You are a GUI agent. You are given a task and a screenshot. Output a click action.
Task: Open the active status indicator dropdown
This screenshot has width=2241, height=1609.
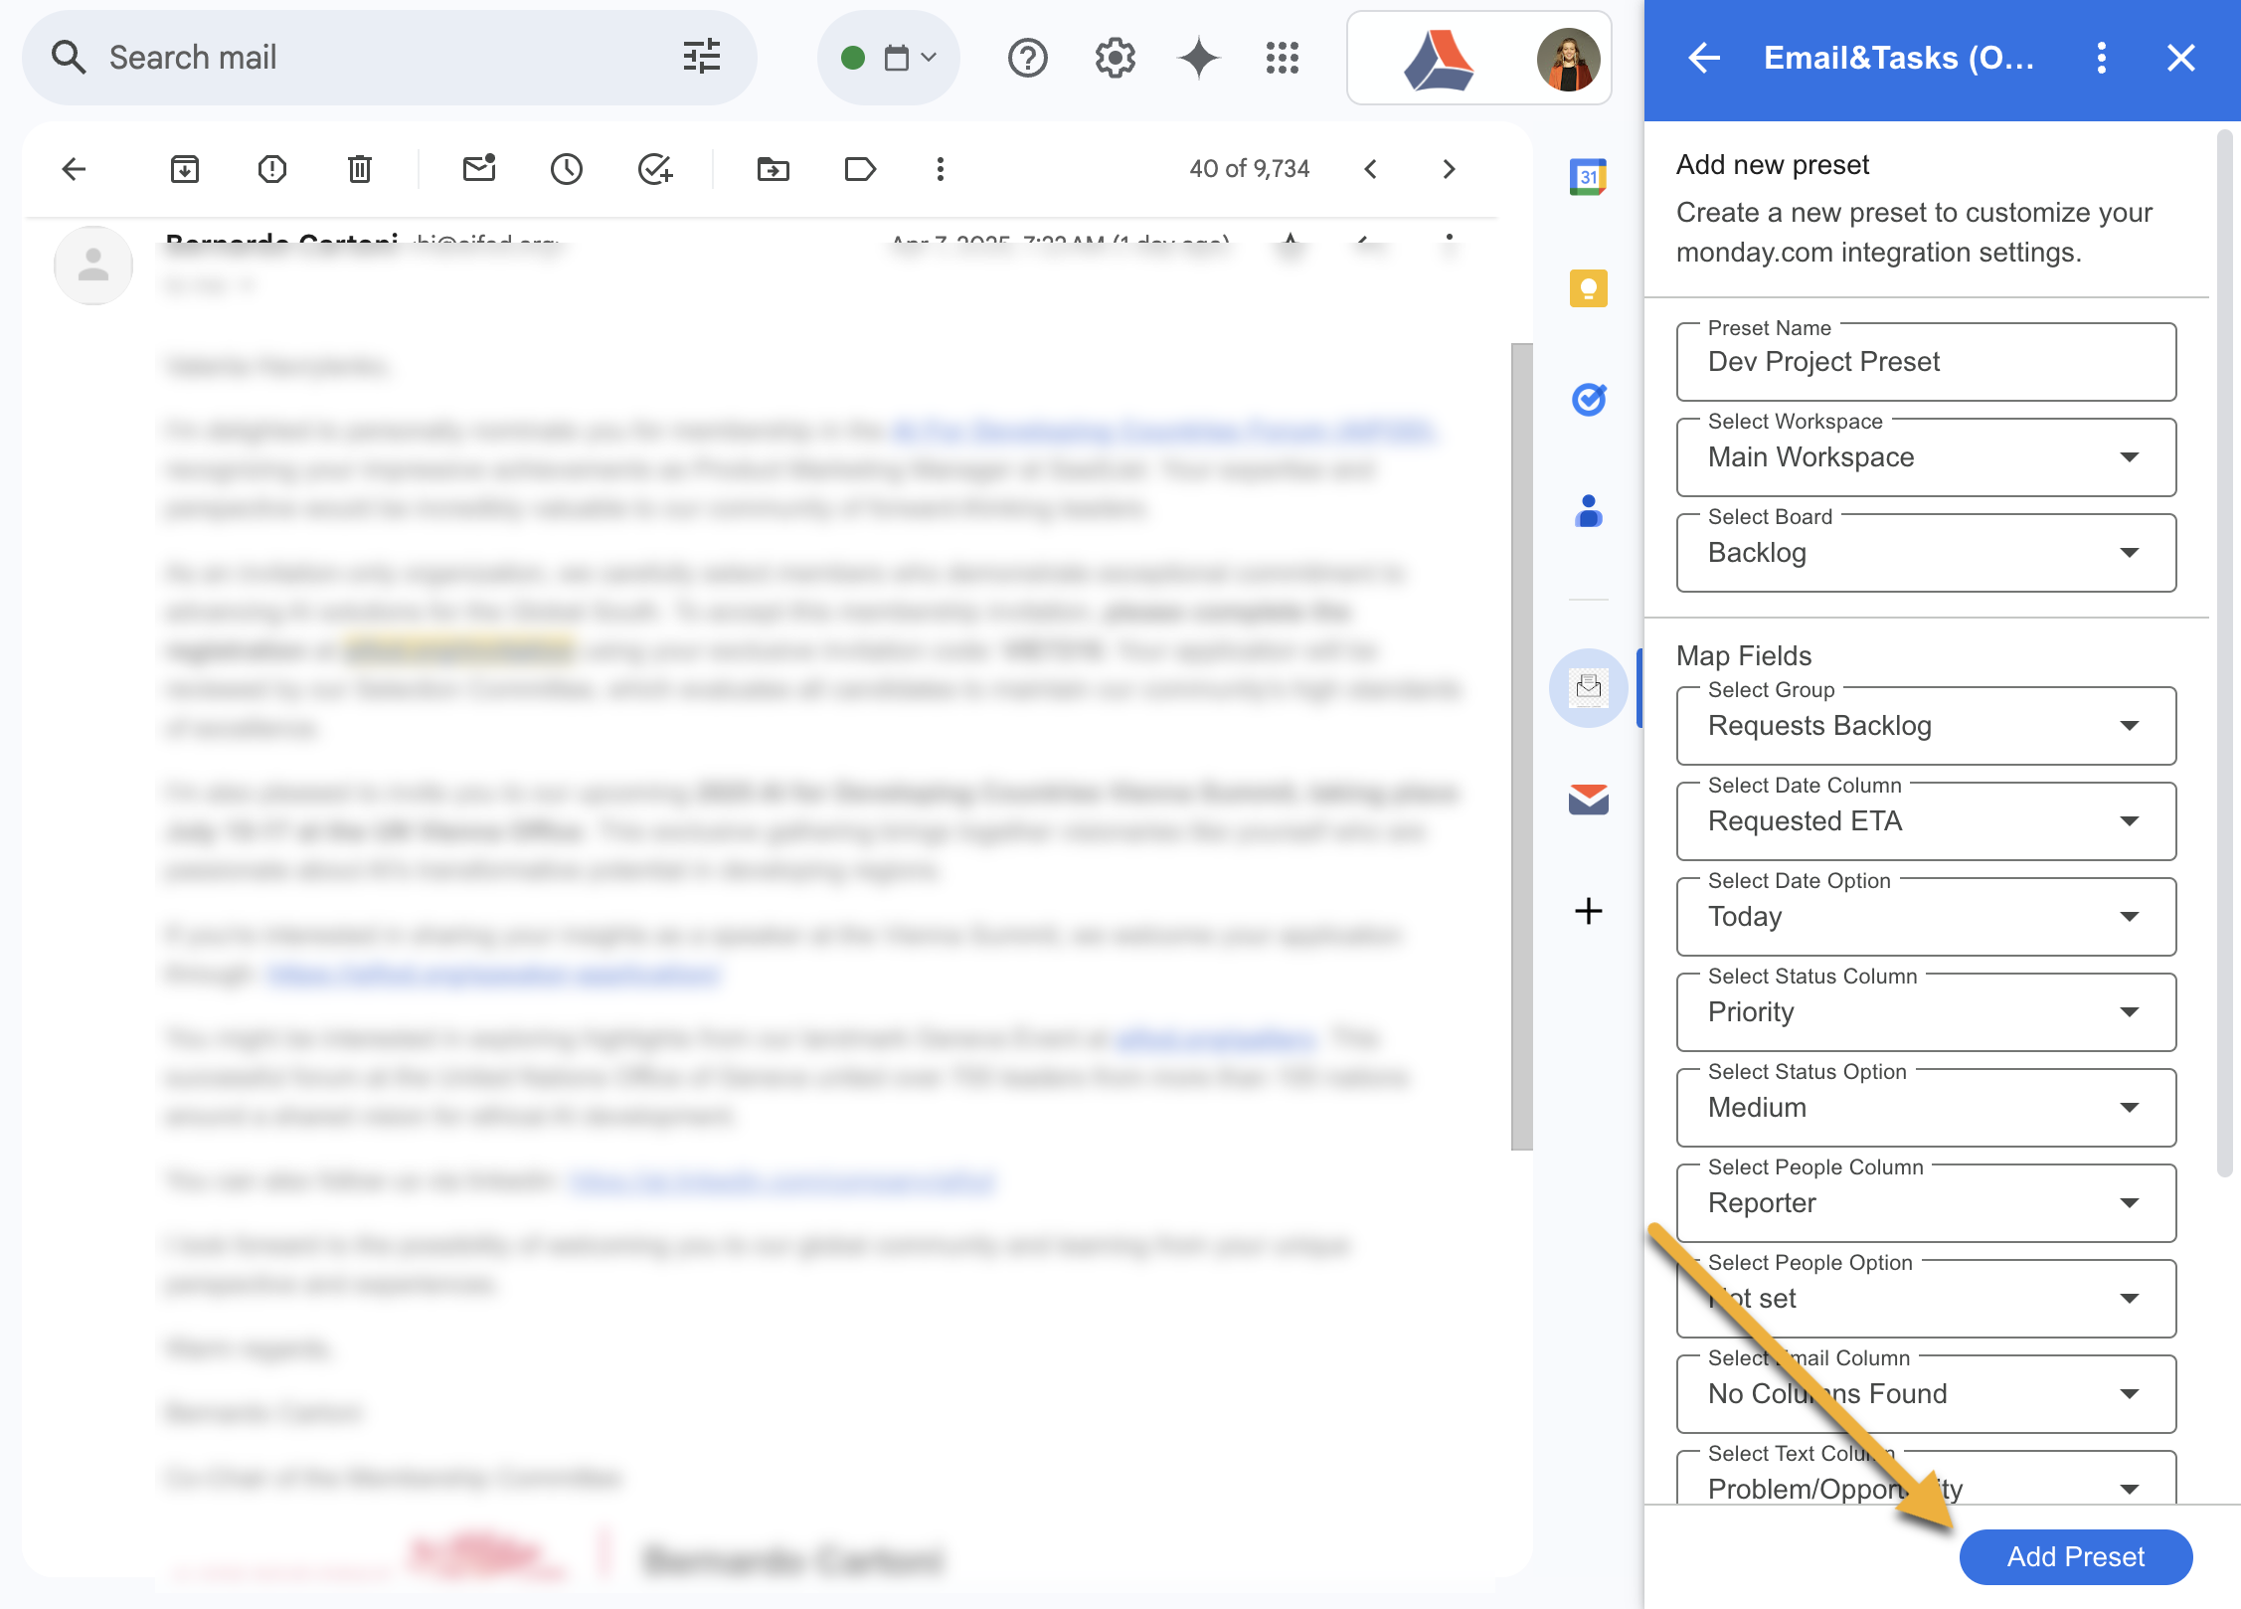pos(888,58)
